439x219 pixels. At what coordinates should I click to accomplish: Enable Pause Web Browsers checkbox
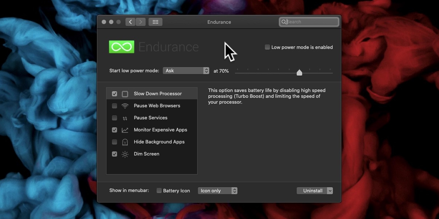[115, 106]
